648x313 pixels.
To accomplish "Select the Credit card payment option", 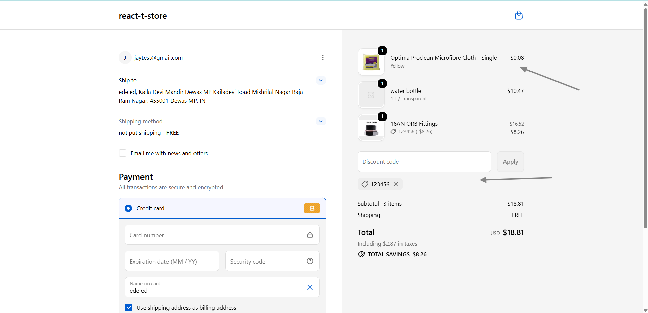I will [128, 208].
